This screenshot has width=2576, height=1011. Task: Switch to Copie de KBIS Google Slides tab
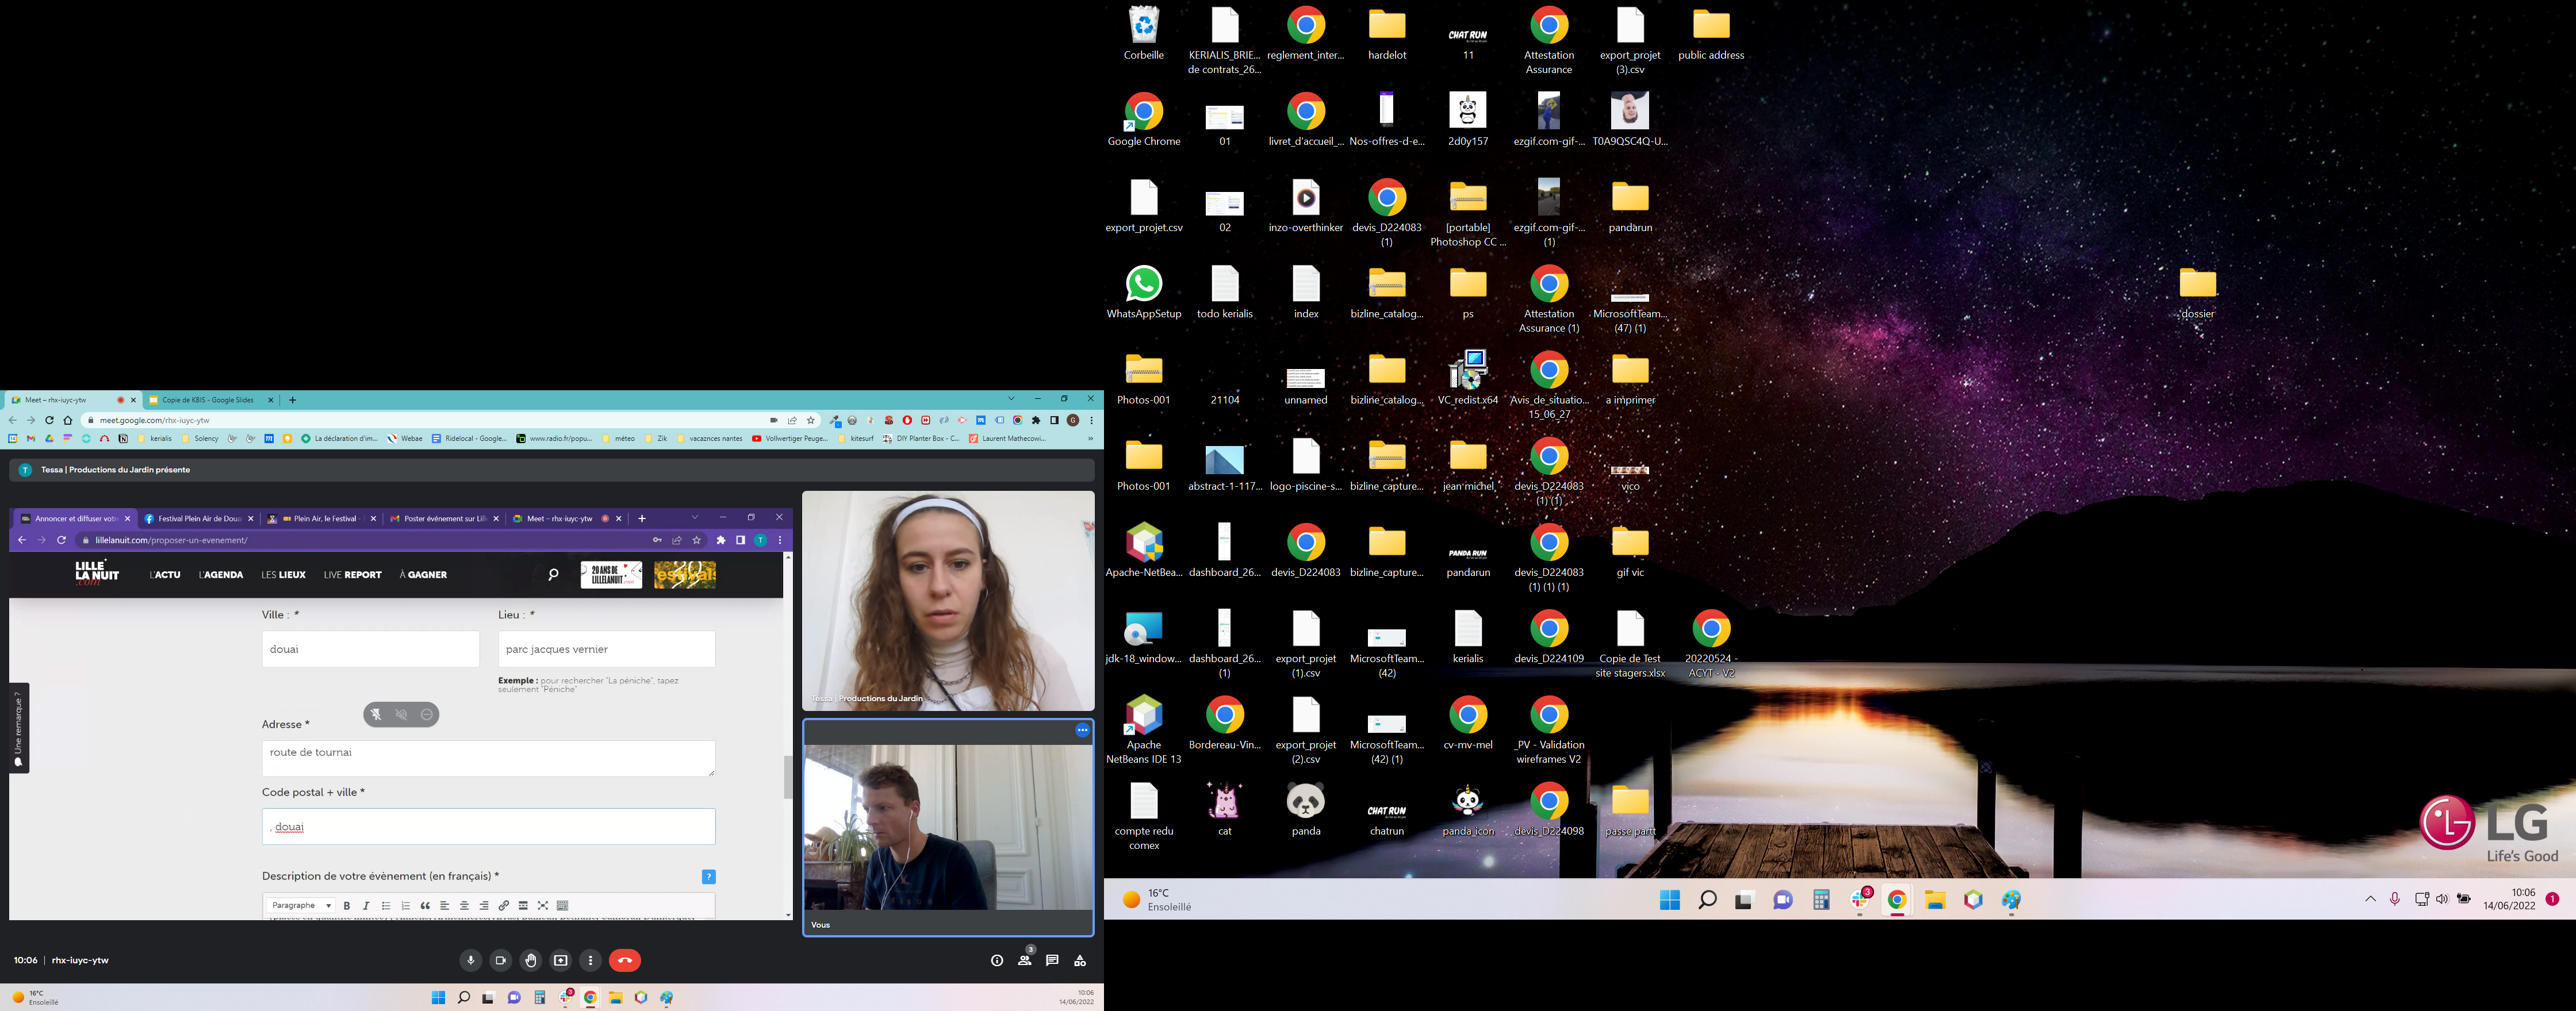point(208,400)
